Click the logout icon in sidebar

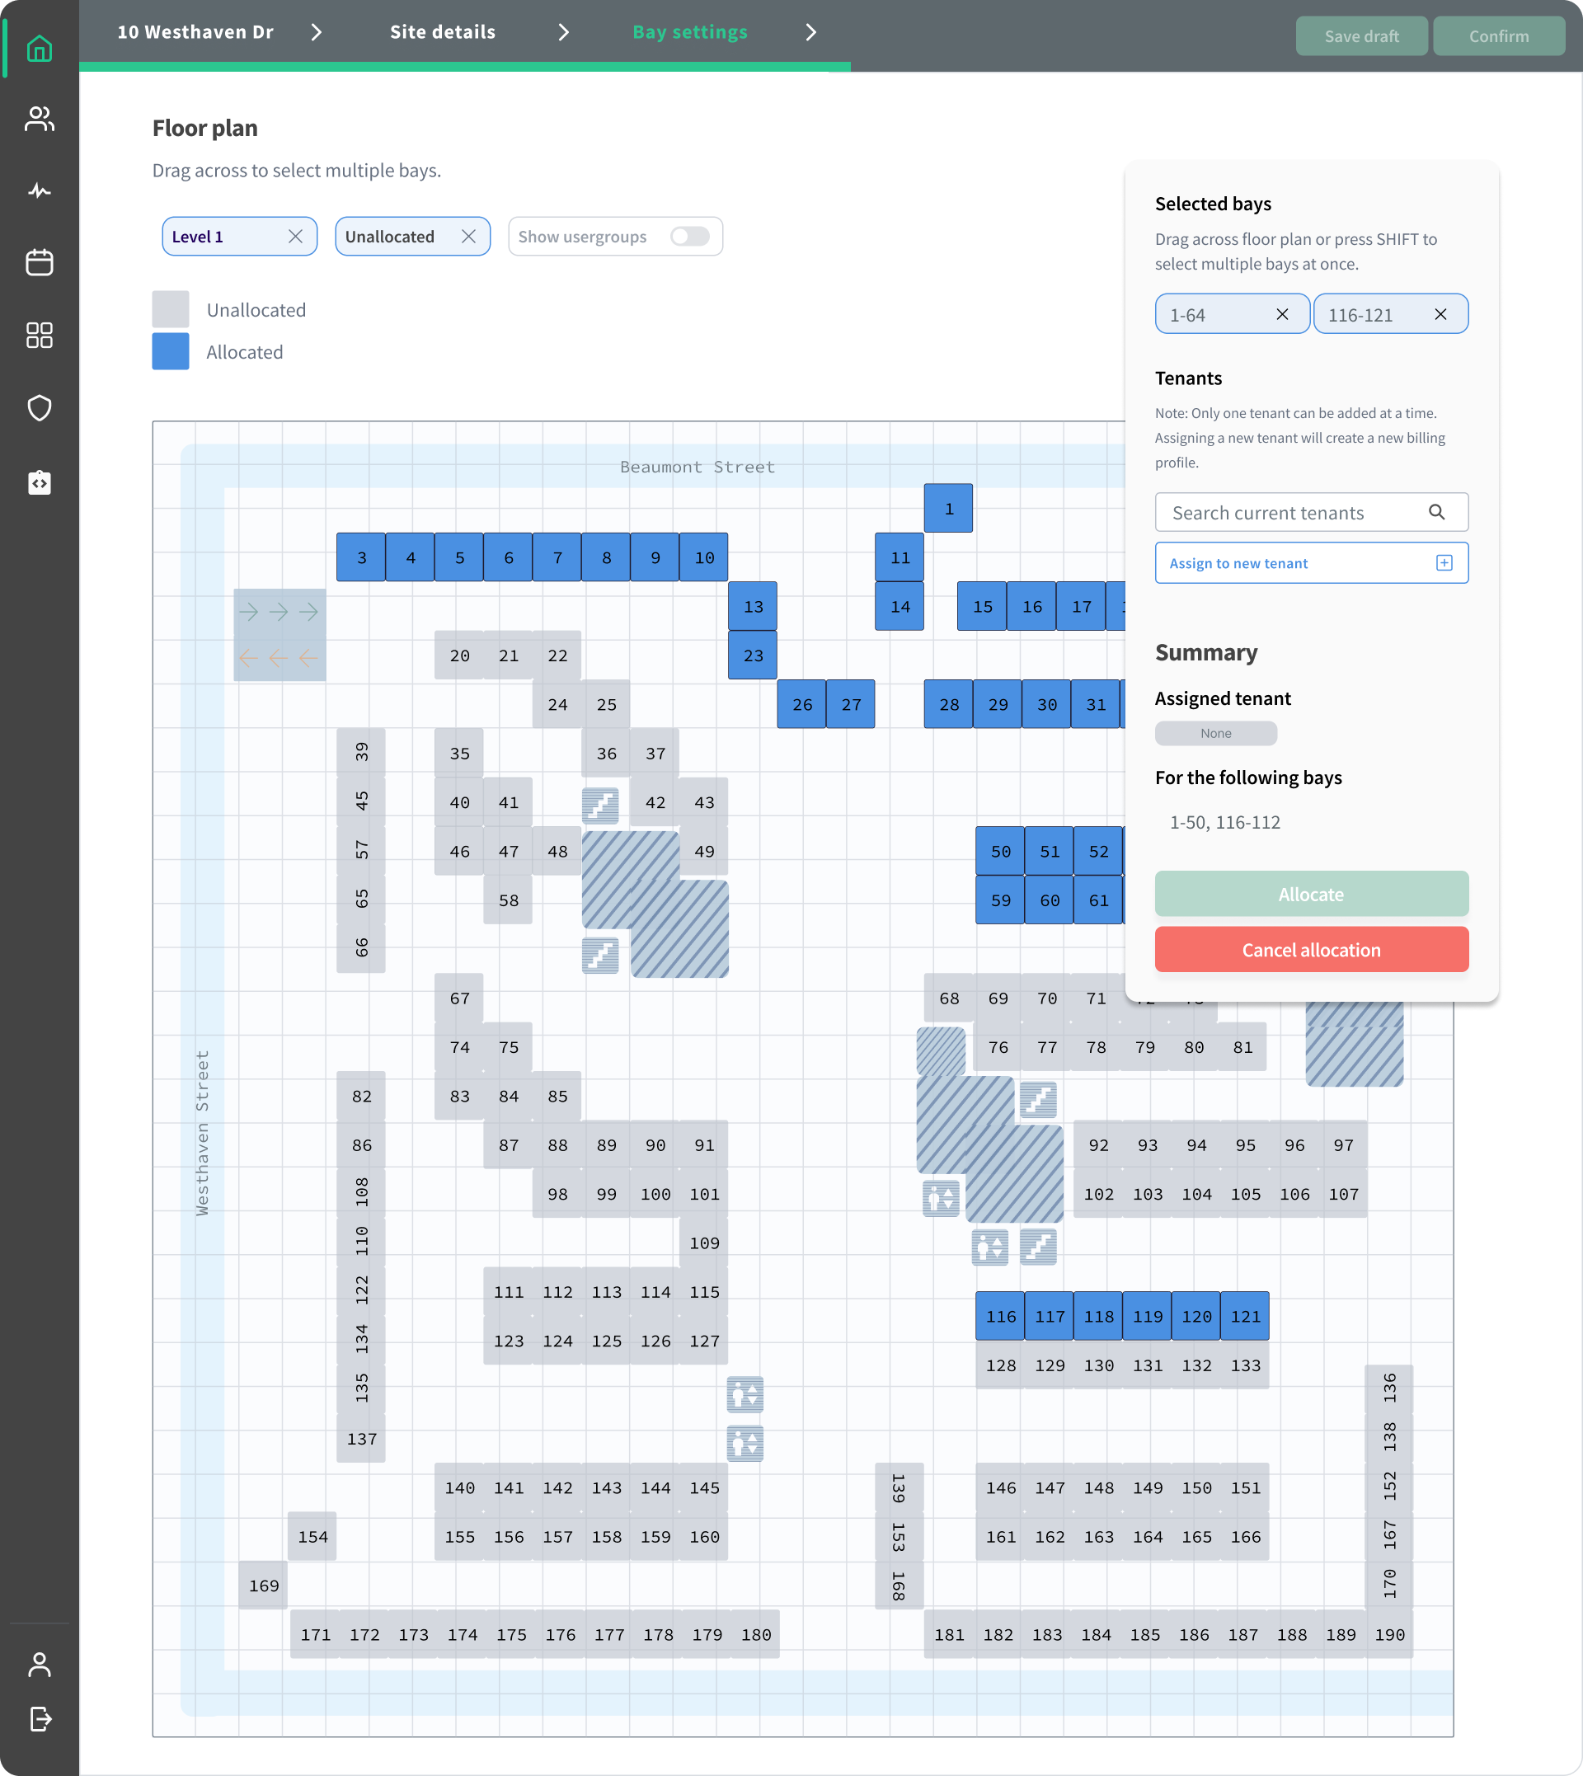40,1719
